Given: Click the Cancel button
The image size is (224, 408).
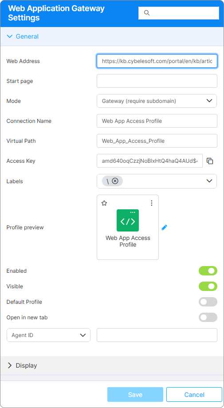Looking at the screenshot, I should click(194, 394).
